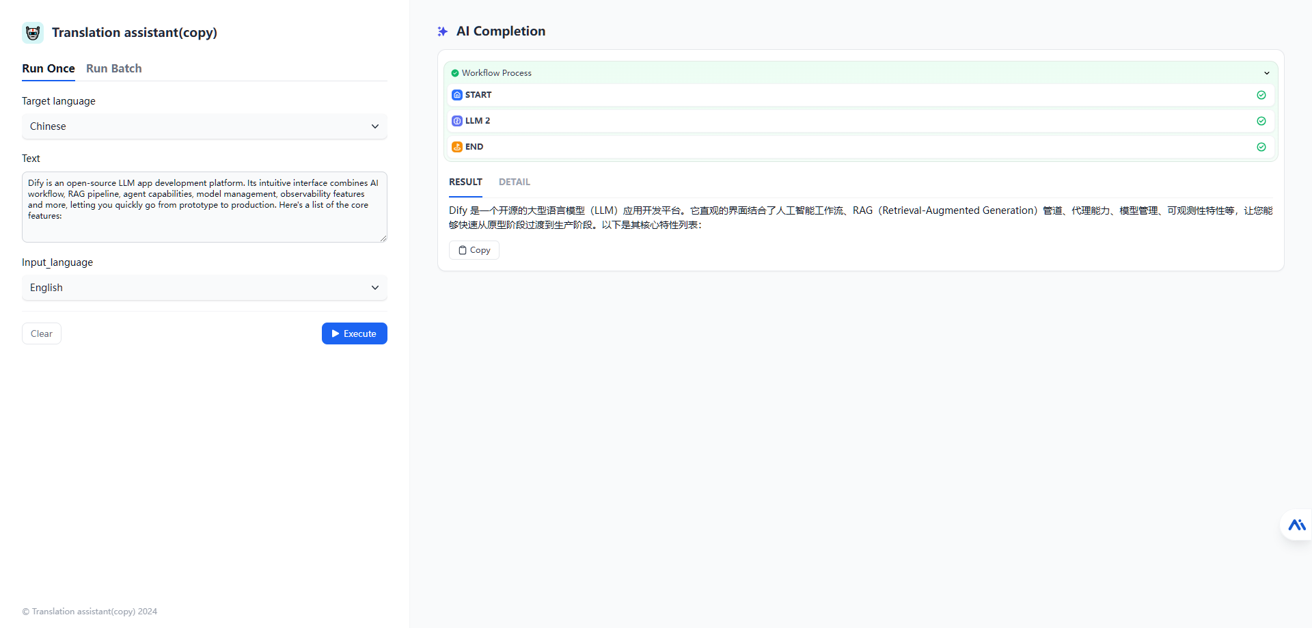
Task: Open the floating assistant widget at right edge
Action: 1296,525
